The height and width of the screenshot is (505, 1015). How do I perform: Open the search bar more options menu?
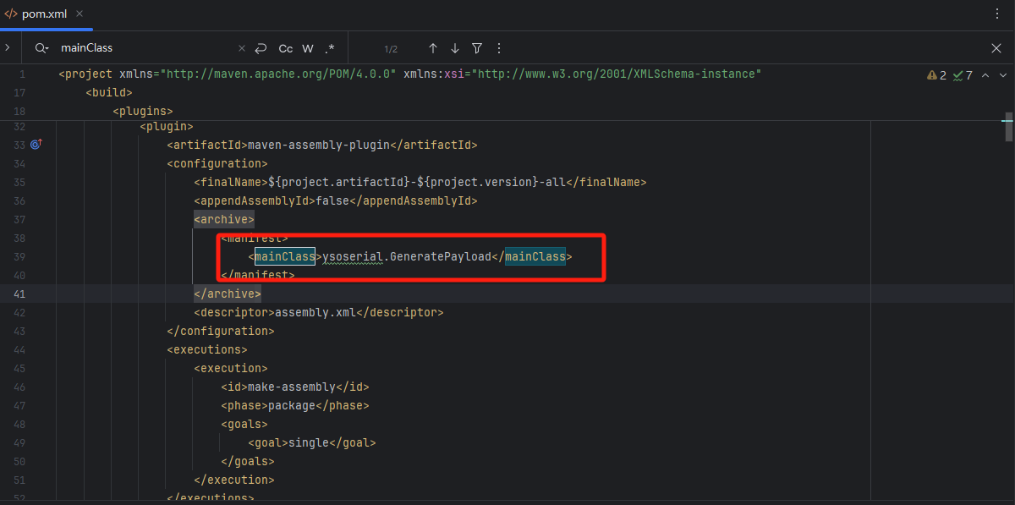point(499,48)
